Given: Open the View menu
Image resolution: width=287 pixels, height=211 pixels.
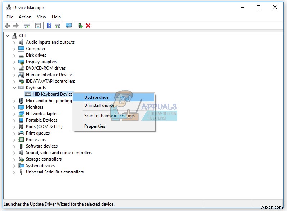Looking at the screenshot, I should click(x=41, y=17).
